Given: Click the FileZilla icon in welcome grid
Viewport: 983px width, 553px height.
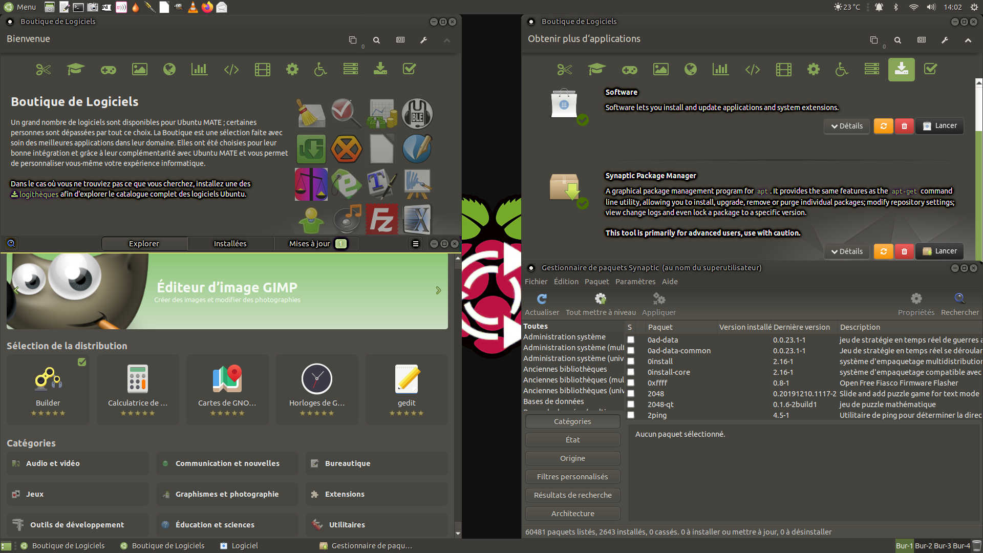Looking at the screenshot, I should [382, 219].
